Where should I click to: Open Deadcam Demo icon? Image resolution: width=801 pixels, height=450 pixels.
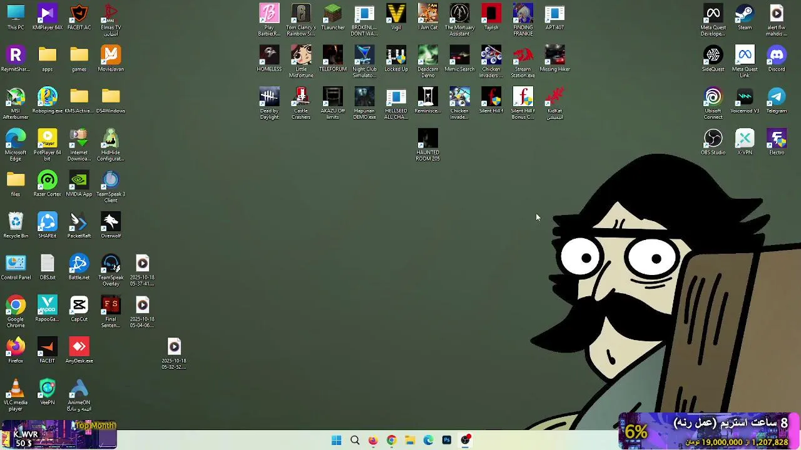point(428,62)
